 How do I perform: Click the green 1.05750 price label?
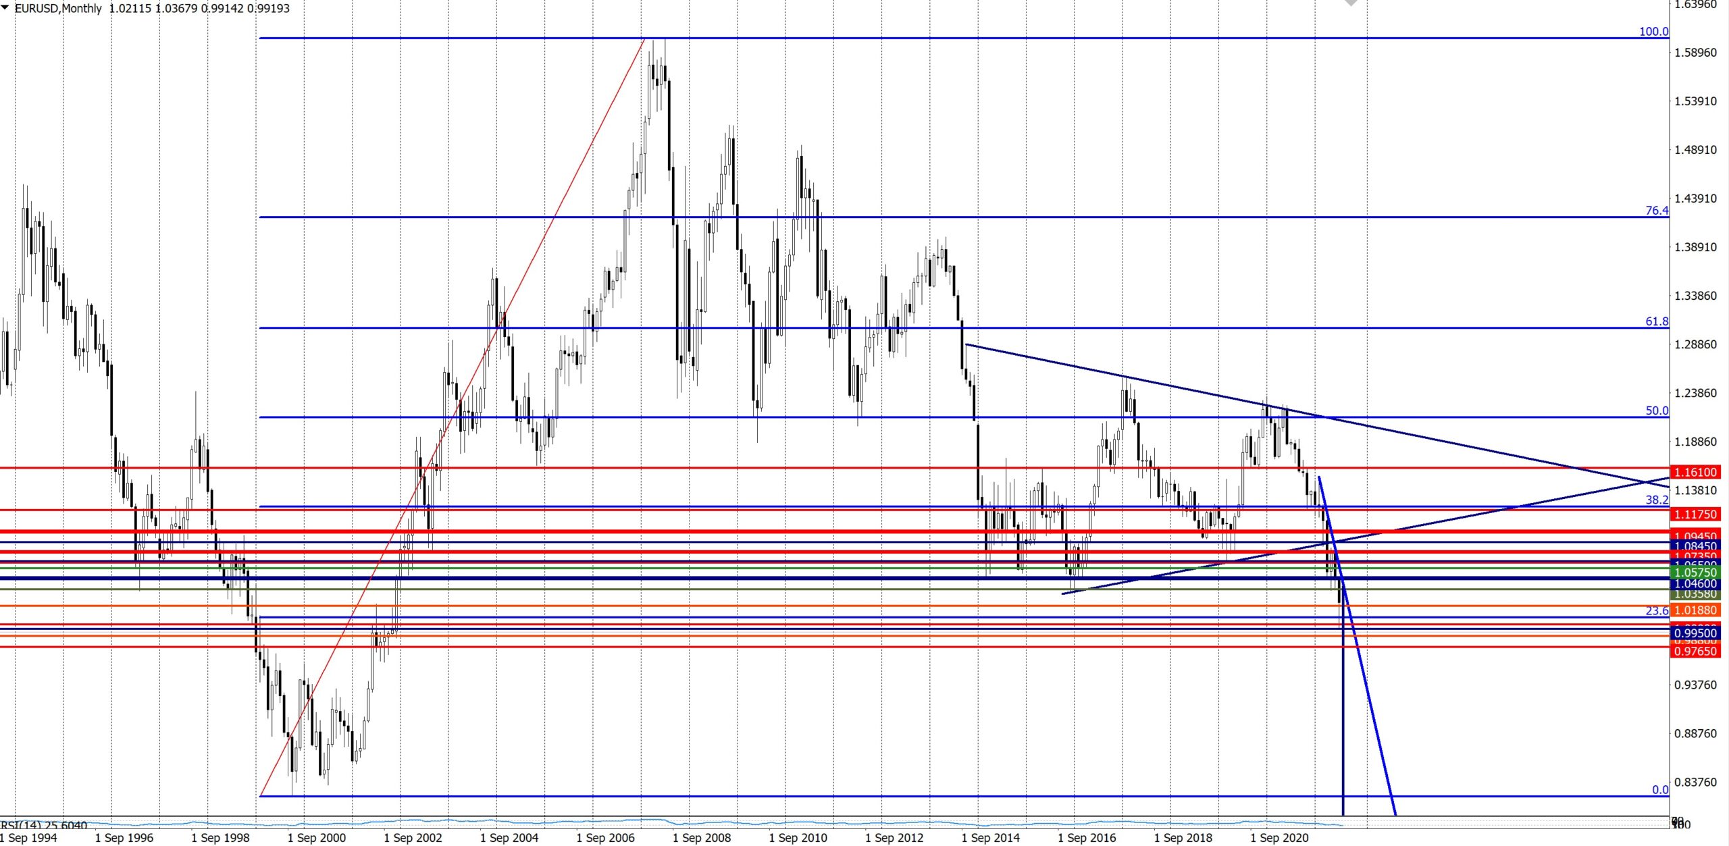[1694, 573]
